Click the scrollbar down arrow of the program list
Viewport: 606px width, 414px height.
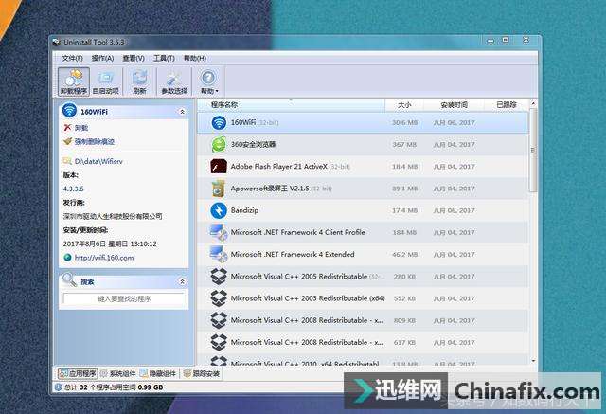533,361
